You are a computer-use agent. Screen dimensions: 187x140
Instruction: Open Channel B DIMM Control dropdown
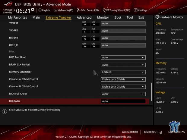[x=123, y=87]
